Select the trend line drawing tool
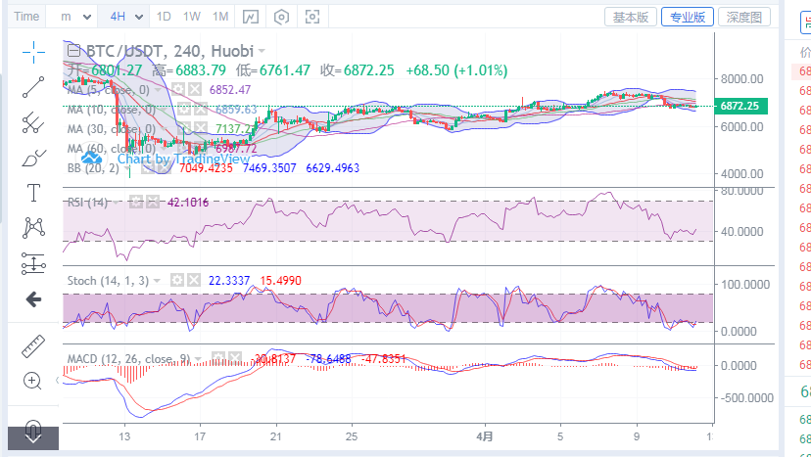Image resolution: width=811 pixels, height=457 pixels. coord(34,86)
